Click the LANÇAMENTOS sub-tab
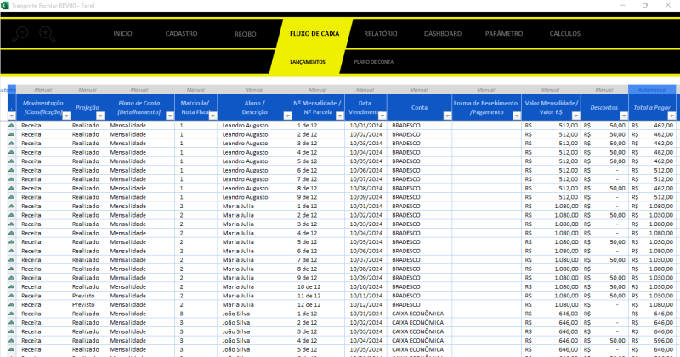Viewport: 680px width, 357px height. [x=307, y=62]
